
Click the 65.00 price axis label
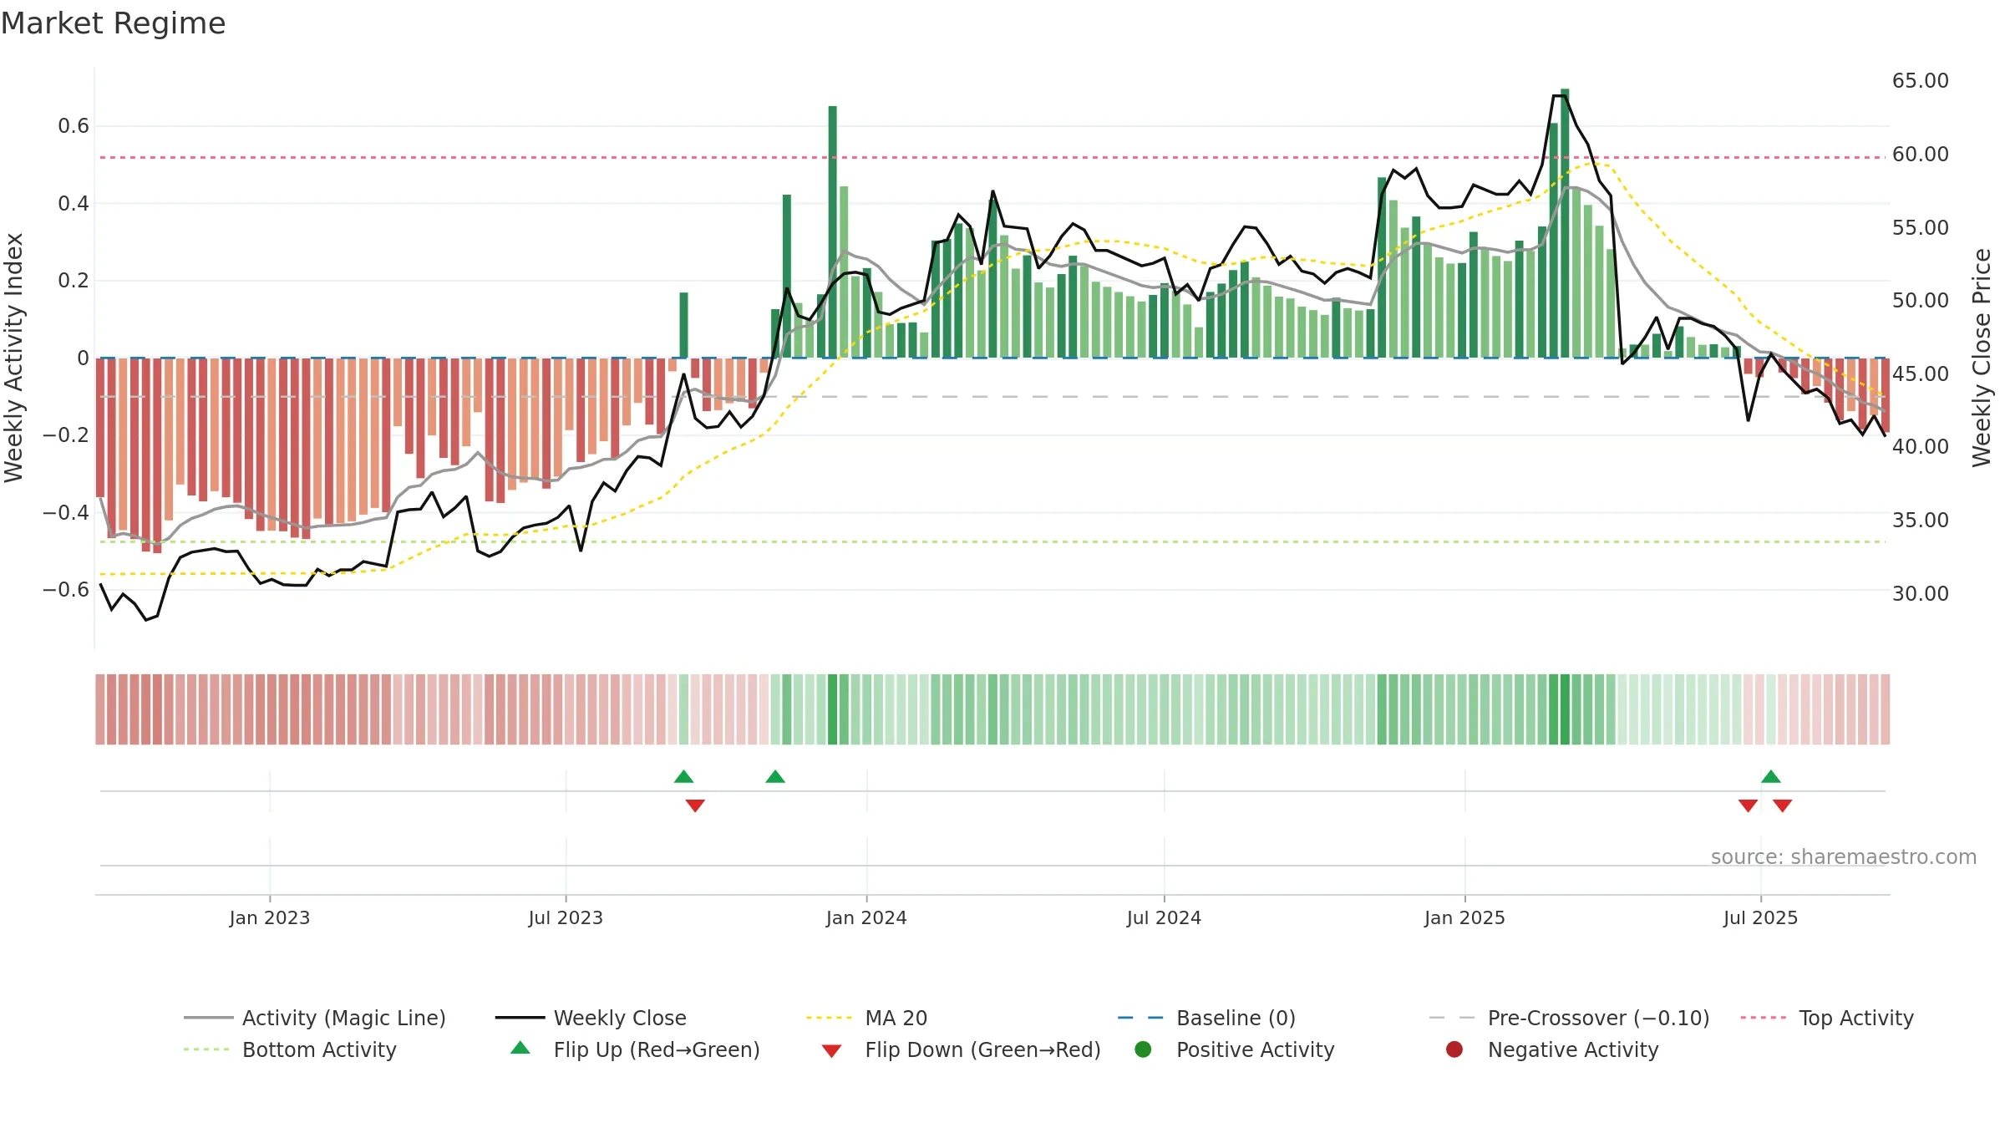click(x=1921, y=81)
